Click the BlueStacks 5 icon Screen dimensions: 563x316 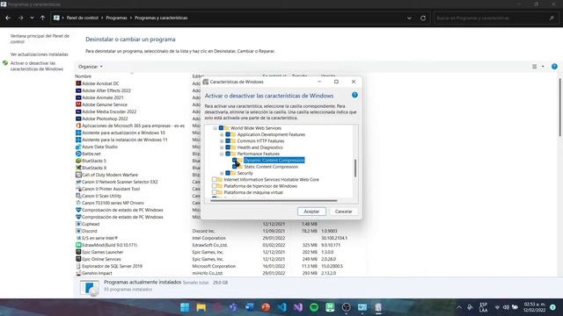click(x=78, y=161)
